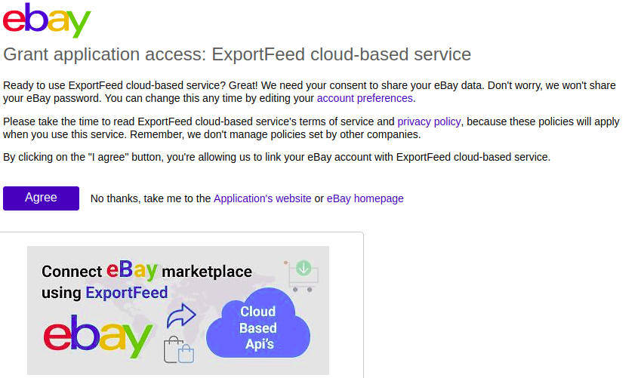Go to the Application's website link
The width and height of the screenshot is (641, 378).
pos(262,198)
